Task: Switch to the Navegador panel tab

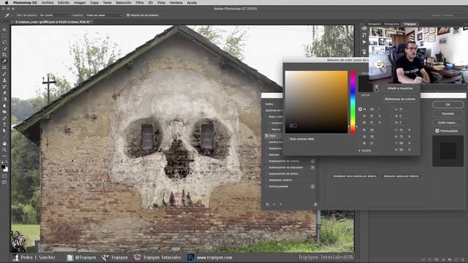Action: coord(374,24)
